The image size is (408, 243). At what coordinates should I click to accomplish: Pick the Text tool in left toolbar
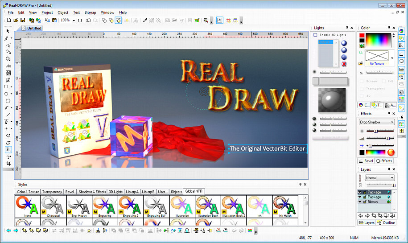(8, 66)
